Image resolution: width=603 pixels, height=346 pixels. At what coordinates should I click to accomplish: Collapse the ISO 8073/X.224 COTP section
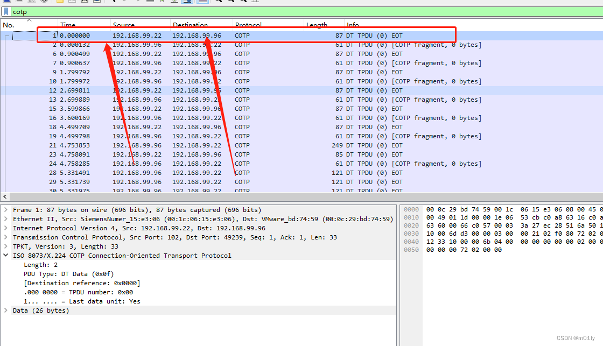point(6,255)
